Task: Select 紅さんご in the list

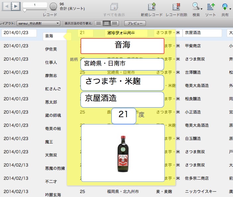Action: pos(53,89)
